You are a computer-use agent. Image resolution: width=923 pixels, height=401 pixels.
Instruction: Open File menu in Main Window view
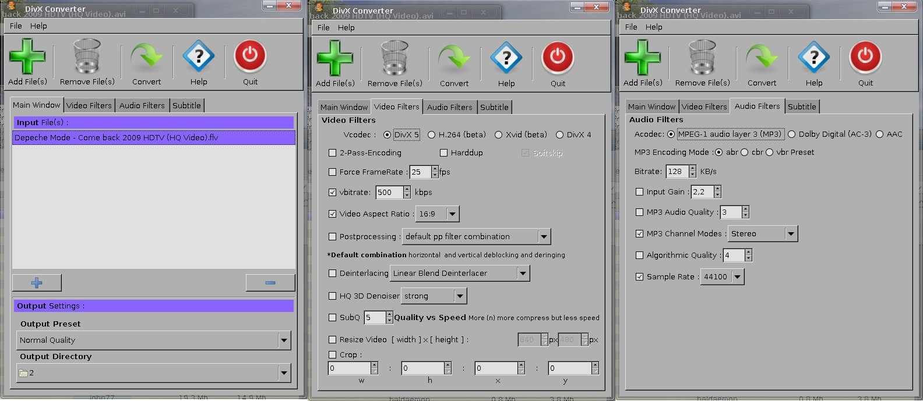tap(16, 26)
